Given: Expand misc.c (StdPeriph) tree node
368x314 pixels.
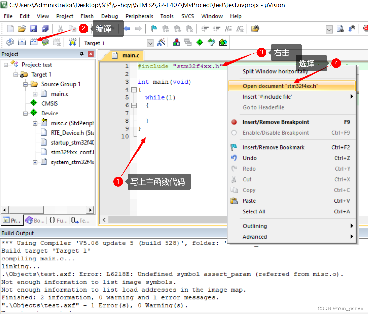Looking at the screenshot, I should [x=35, y=123].
